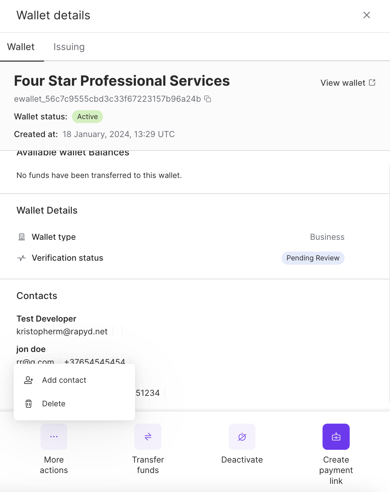Click the trash icon next to Delete

[29, 404]
